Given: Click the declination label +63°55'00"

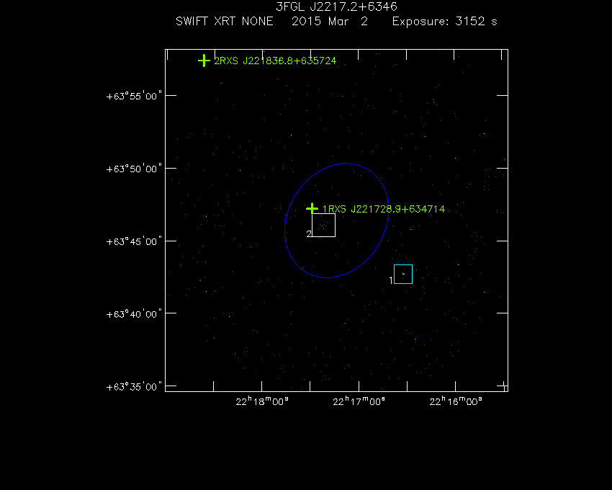Looking at the screenshot, I should point(134,96).
